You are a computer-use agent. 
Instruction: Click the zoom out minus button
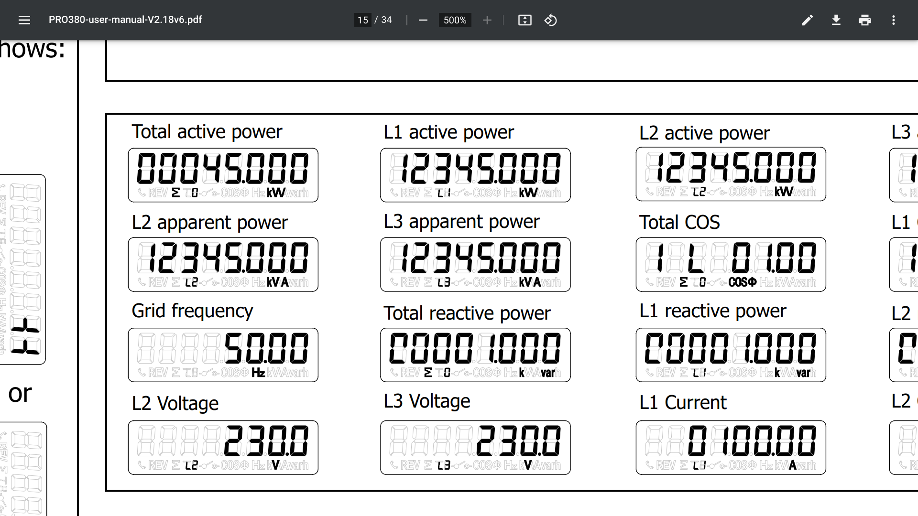click(x=423, y=20)
